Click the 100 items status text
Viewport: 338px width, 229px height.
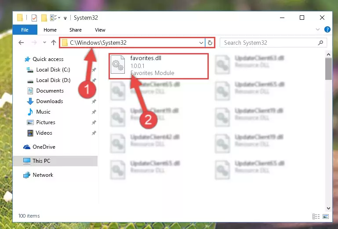coord(29,216)
